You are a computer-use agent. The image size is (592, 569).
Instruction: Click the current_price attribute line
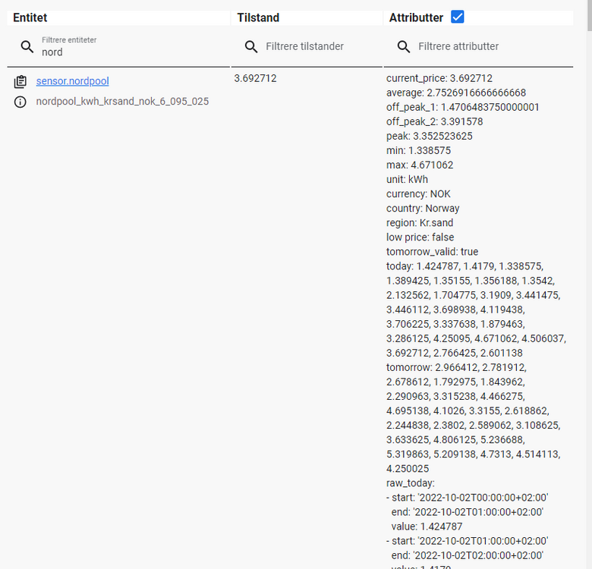coord(439,78)
